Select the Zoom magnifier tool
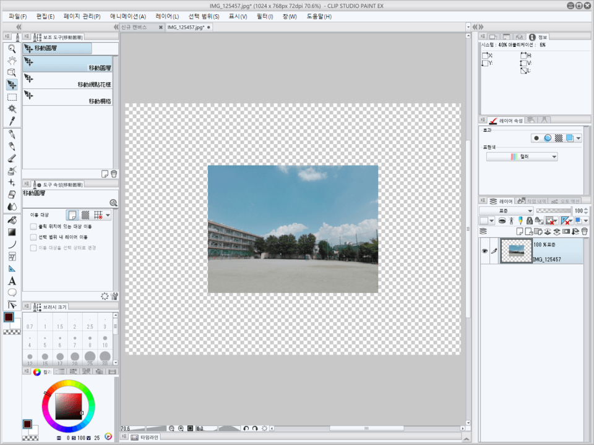Viewport: 594px width, 445px height. click(12, 48)
